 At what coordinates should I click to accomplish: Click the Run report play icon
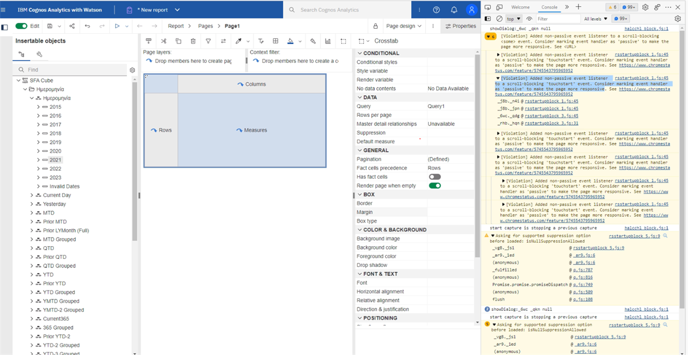coord(117,26)
